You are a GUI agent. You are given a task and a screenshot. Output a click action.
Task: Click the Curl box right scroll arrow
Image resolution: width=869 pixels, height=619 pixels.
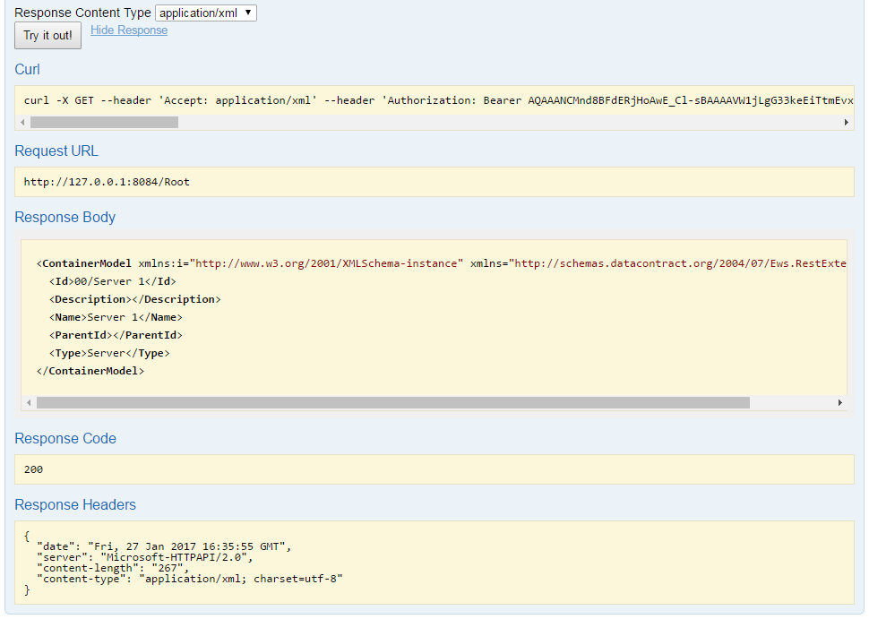pos(847,123)
